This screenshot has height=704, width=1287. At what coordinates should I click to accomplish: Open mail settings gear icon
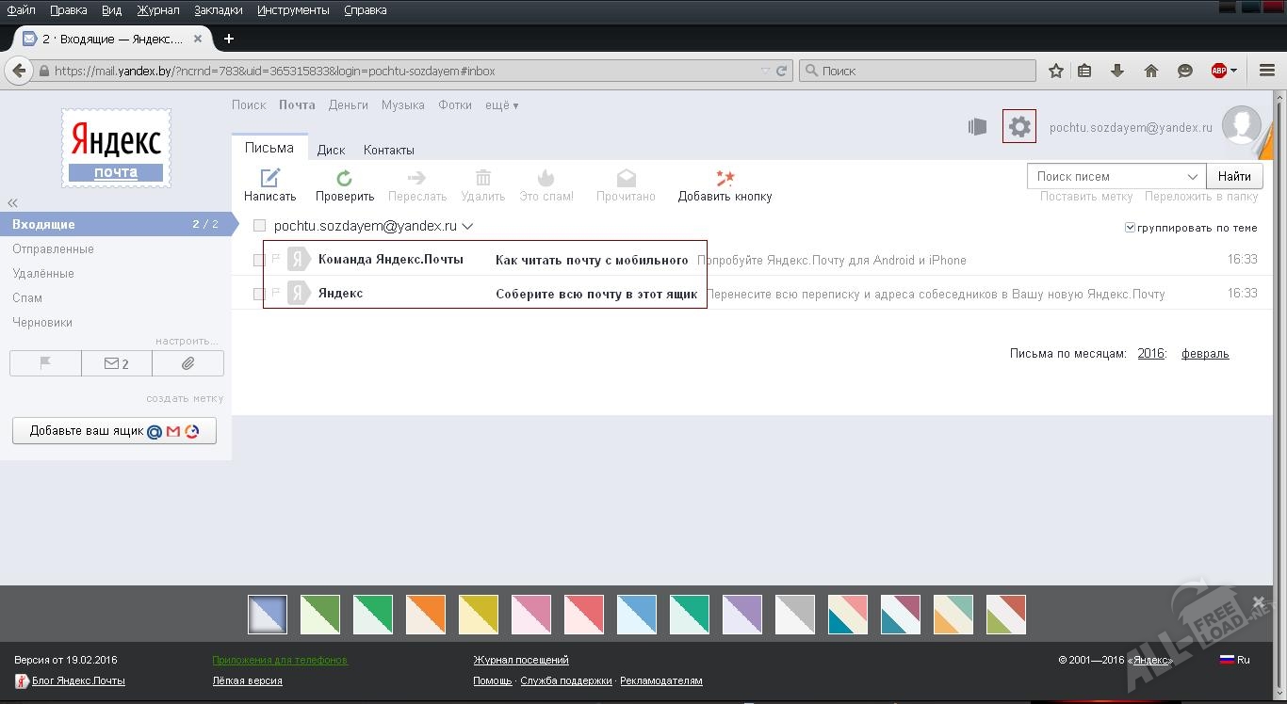click(1018, 127)
